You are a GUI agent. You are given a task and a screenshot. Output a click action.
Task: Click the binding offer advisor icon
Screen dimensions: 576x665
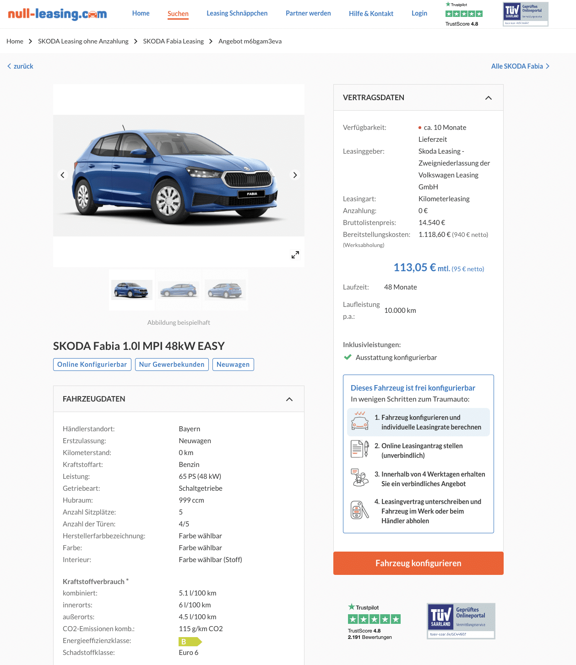coord(360,477)
